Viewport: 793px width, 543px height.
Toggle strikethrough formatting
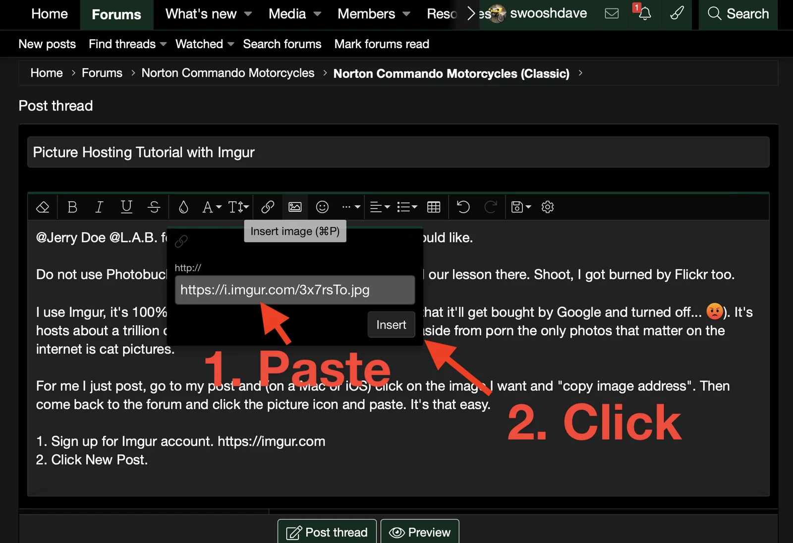coord(154,207)
